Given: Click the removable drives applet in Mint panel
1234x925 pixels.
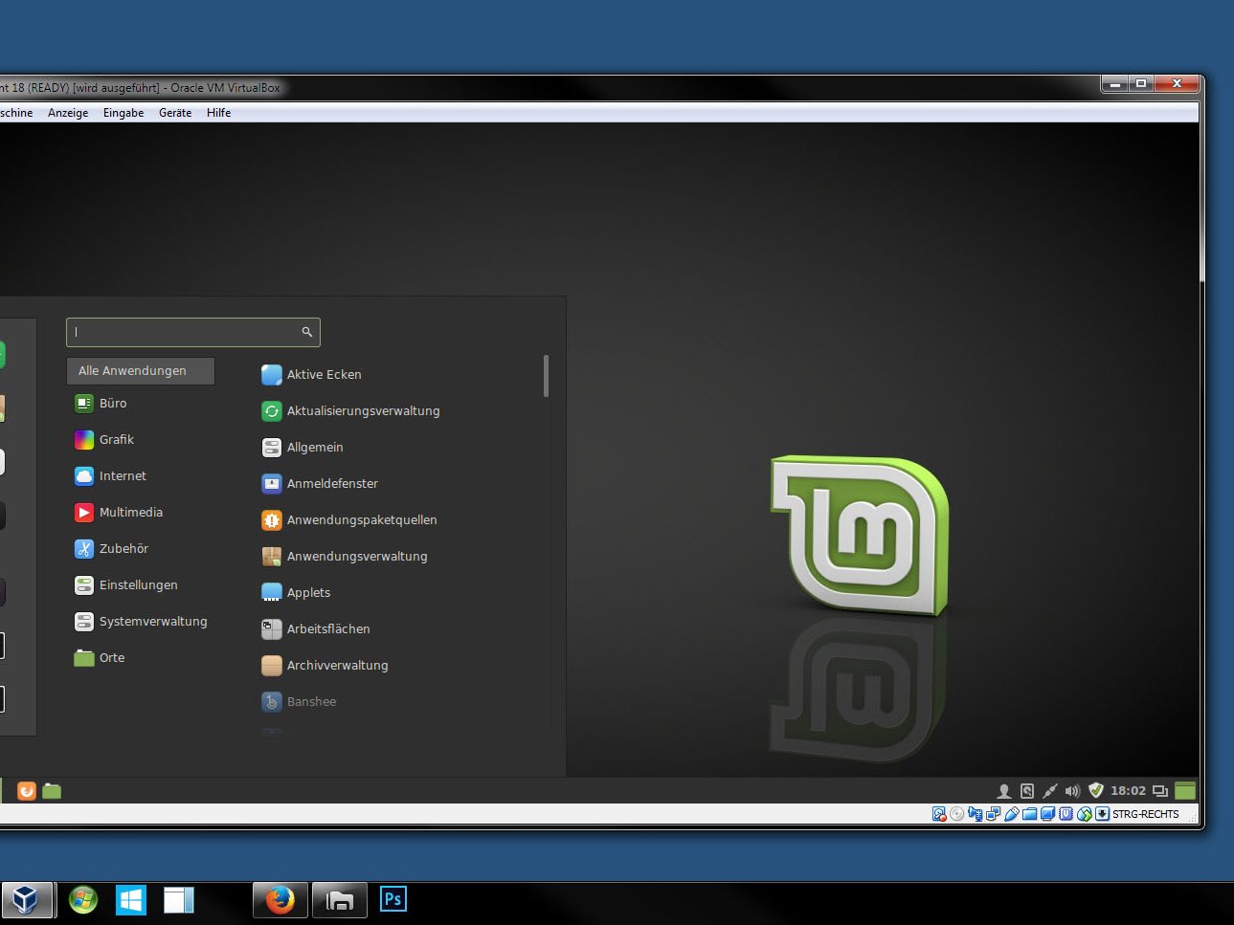Looking at the screenshot, I should (x=1027, y=791).
